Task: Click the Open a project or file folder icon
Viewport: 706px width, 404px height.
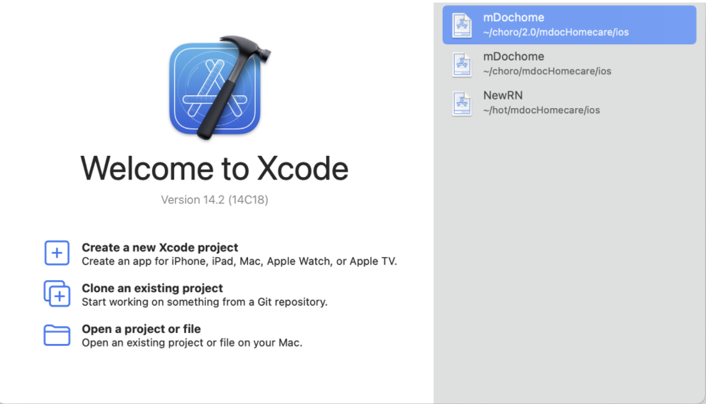Action: pyautogui.click(x=57, y=335)
